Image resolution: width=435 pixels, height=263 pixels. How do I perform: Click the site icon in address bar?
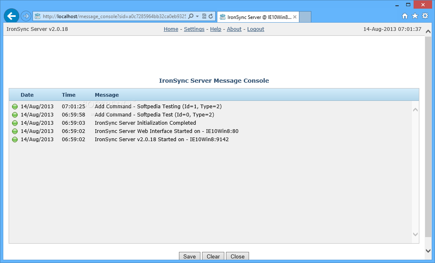(x=38, y=16)
